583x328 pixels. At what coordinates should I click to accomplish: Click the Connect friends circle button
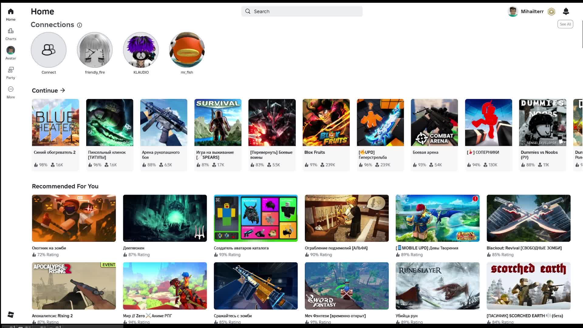[x=49, y=50]
